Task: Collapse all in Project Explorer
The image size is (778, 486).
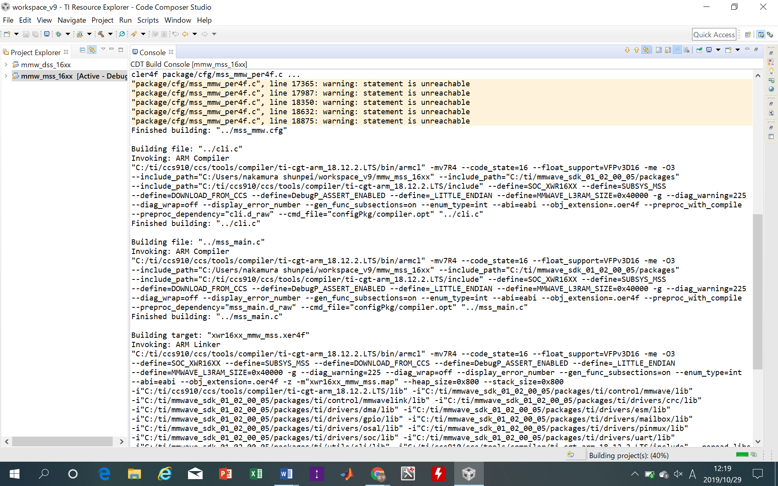Action: (x=83, y=50)
